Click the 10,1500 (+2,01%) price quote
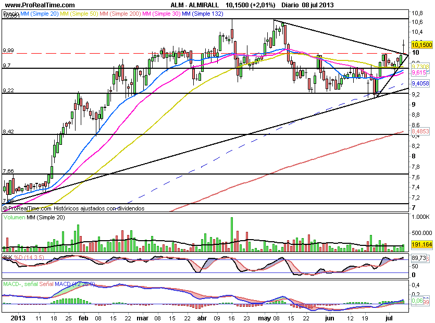The height and width of the screenshot is (323, 435). click(x=250, y=5)
